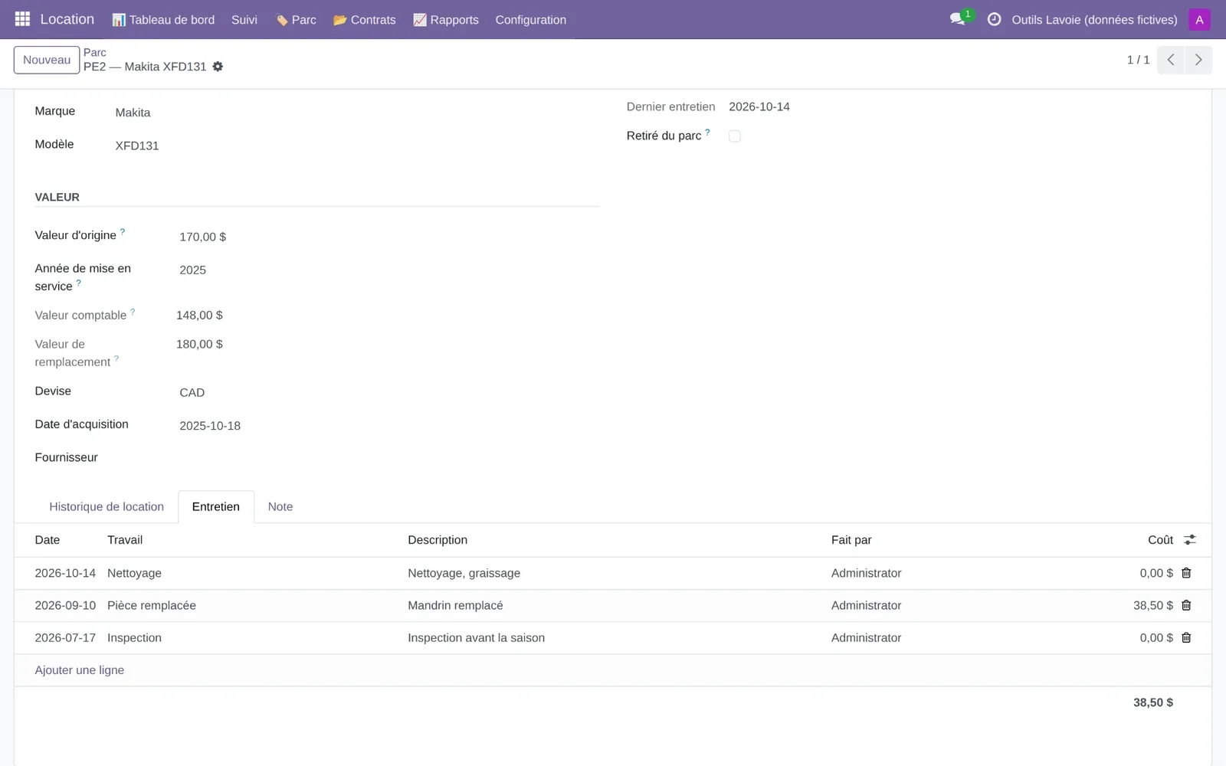Sort by the Travail column header
This screenshot has width=1226, height=766.
click(125, 540)
